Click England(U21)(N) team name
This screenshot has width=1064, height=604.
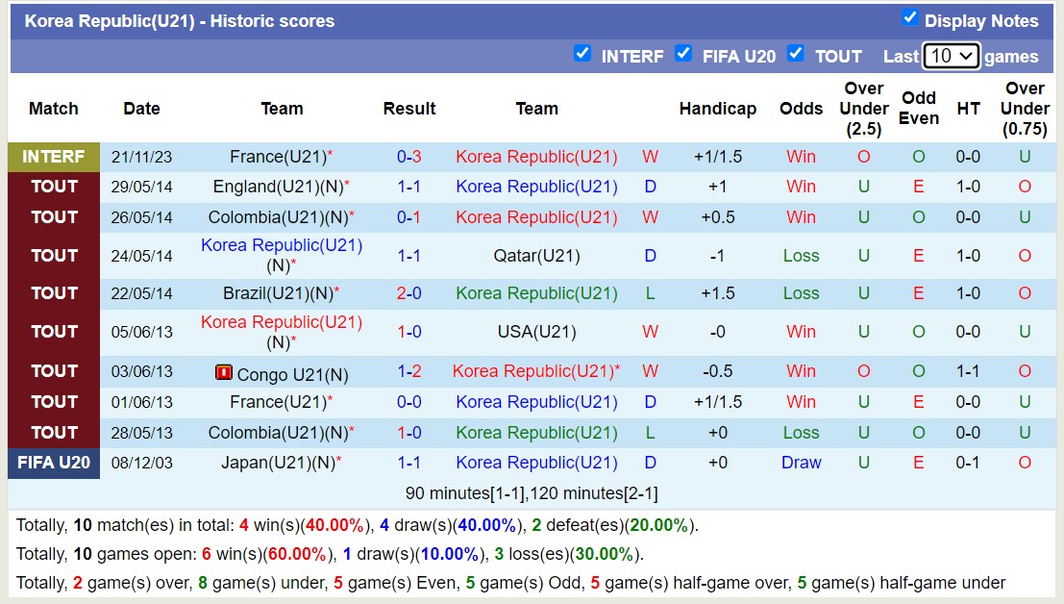[275, 187]
